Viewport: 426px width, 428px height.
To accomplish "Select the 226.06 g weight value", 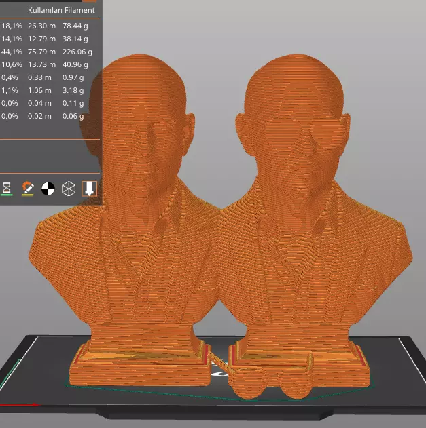I will (x=77, y=52).
